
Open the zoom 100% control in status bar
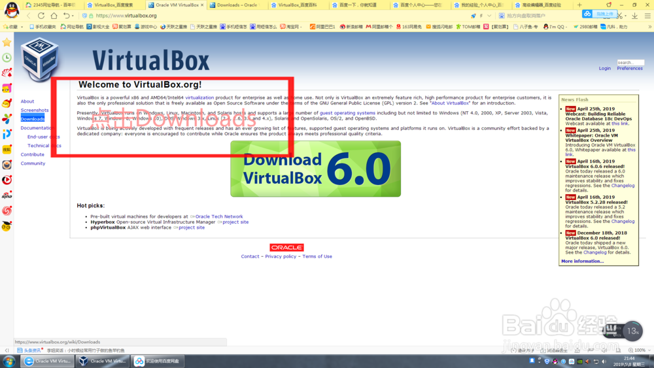click(x=640, y=350)
